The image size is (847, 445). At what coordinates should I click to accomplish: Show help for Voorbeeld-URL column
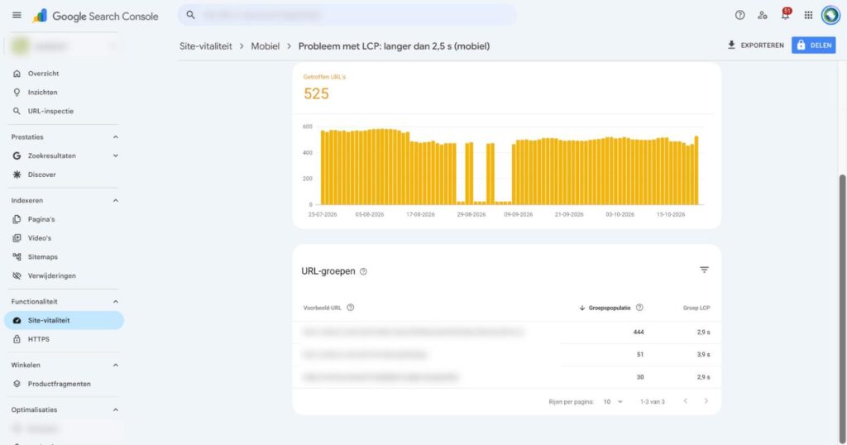click(x=350, y=308)
